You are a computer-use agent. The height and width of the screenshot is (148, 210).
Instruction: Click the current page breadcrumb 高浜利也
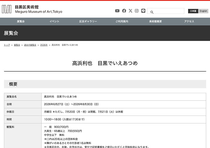(x=65, y=45)
